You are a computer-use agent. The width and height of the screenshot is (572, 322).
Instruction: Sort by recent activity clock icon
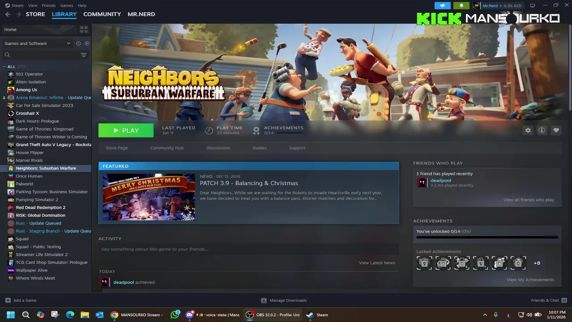click(x=78, y=43)
